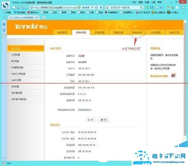
Task: Reload page with the refresh icon
Action: point(18,8)
